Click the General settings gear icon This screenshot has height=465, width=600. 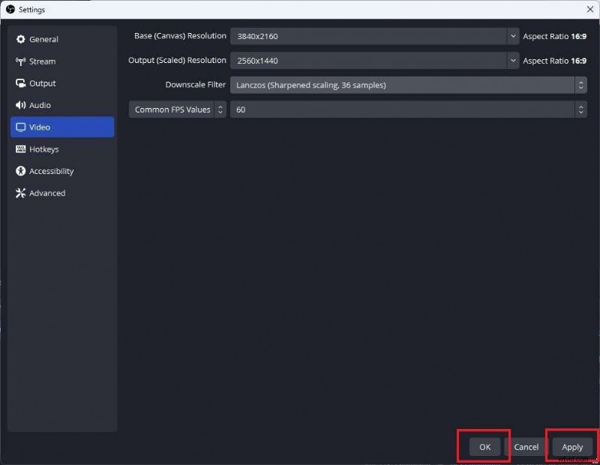pos(21,39)
